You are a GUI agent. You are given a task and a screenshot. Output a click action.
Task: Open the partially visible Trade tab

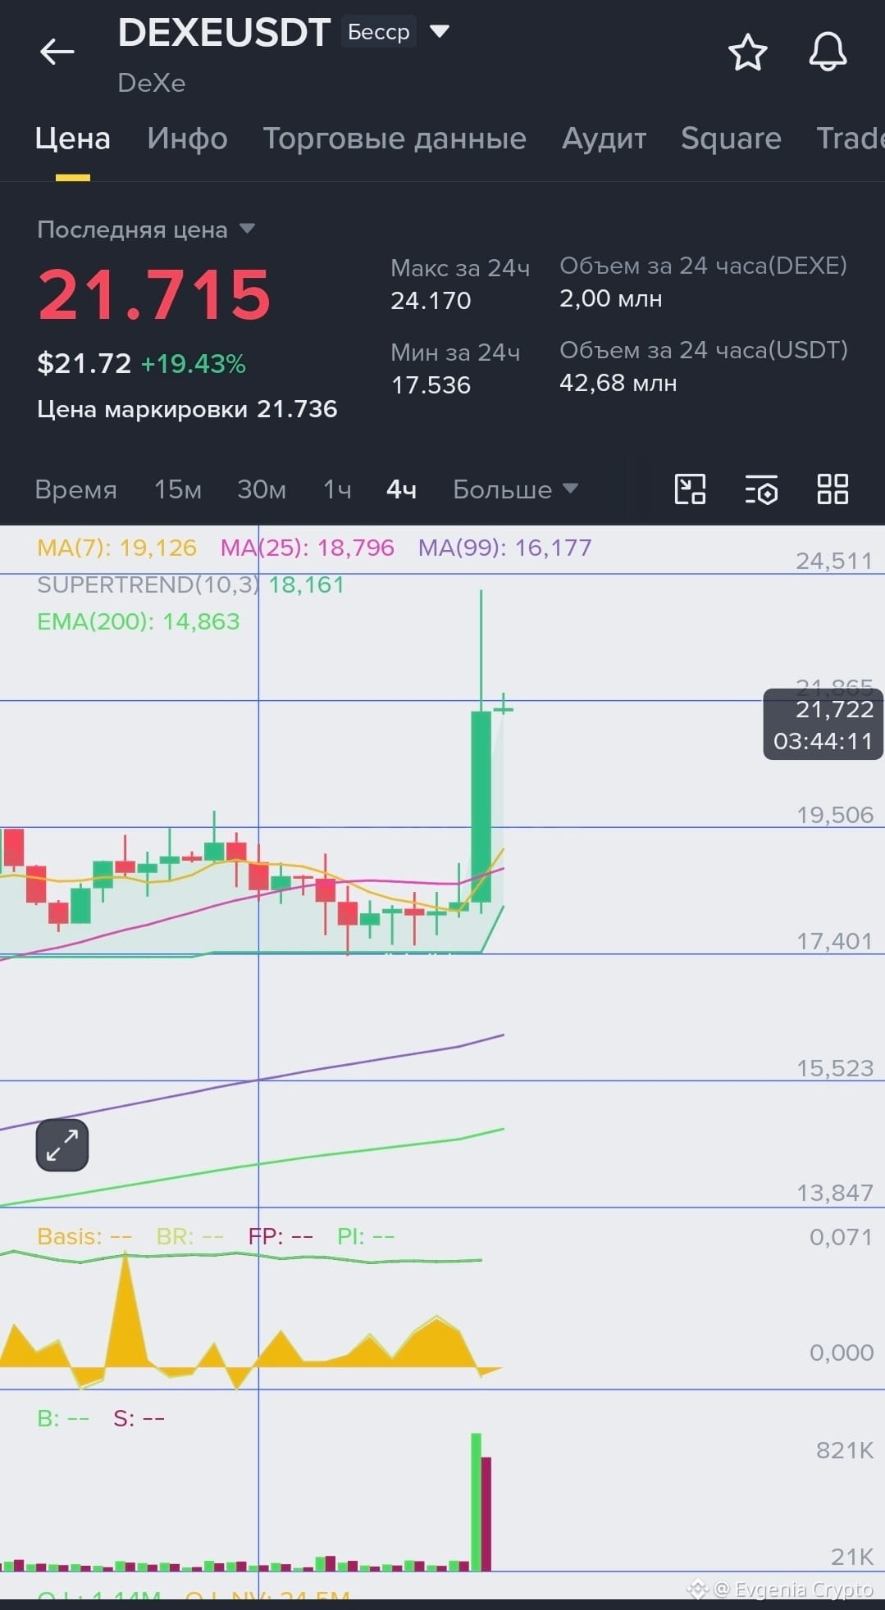click(851, 139)
